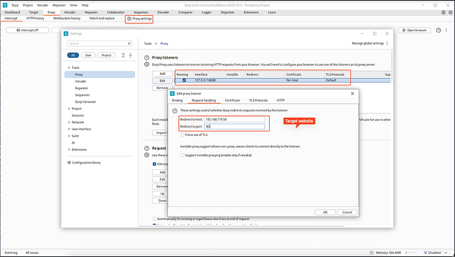This screenshot has height=257, width=455.
Task: Click Open browser button
Action: coord(415,30)
